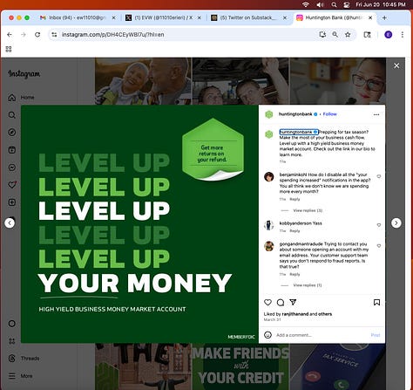Reply to kobbyanderson's comment
413x390 pixels.
295,231
